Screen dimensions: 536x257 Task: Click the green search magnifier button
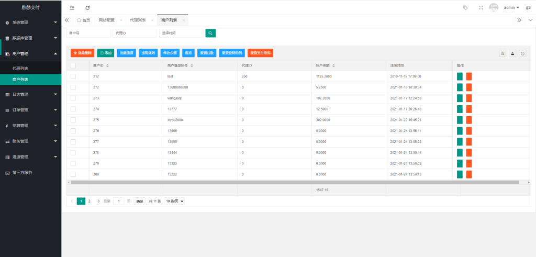point(210,33)
